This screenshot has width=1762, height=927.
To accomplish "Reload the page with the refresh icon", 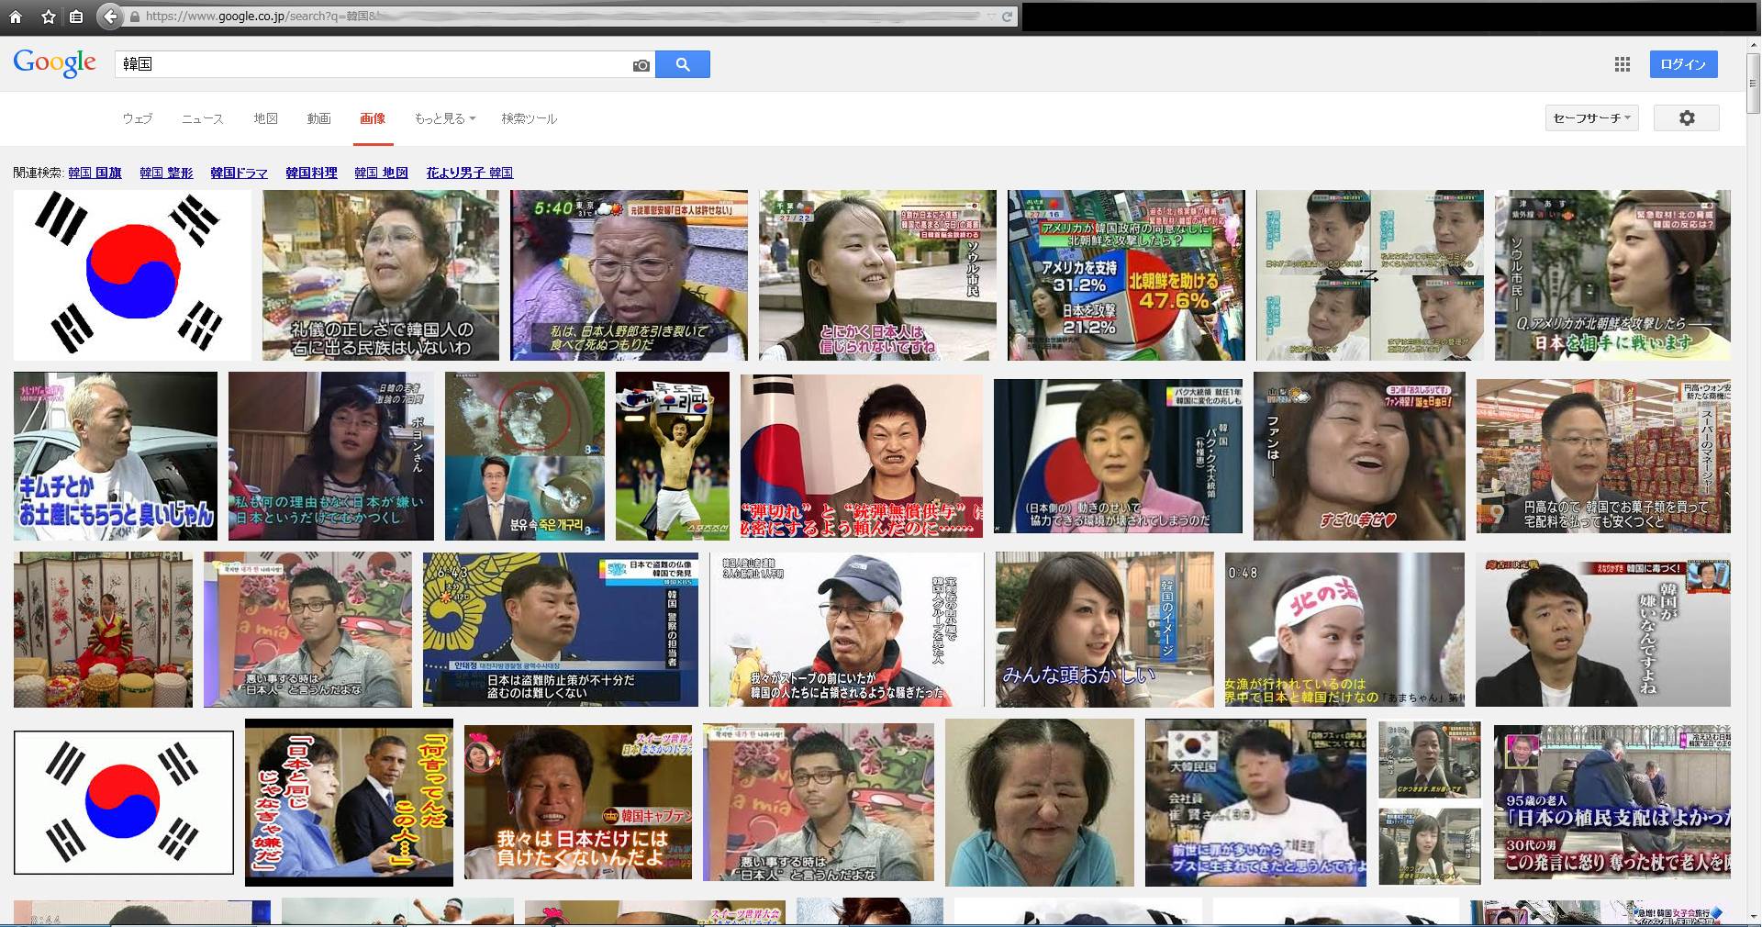I will [x=1007, y=17].
